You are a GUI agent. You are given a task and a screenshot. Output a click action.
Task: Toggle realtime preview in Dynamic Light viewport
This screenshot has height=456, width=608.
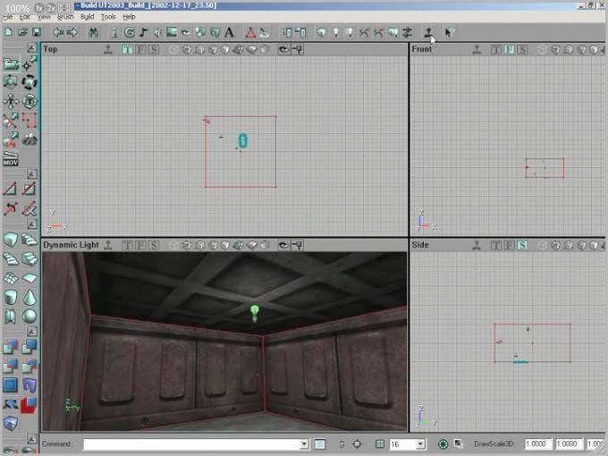point(108,244)
